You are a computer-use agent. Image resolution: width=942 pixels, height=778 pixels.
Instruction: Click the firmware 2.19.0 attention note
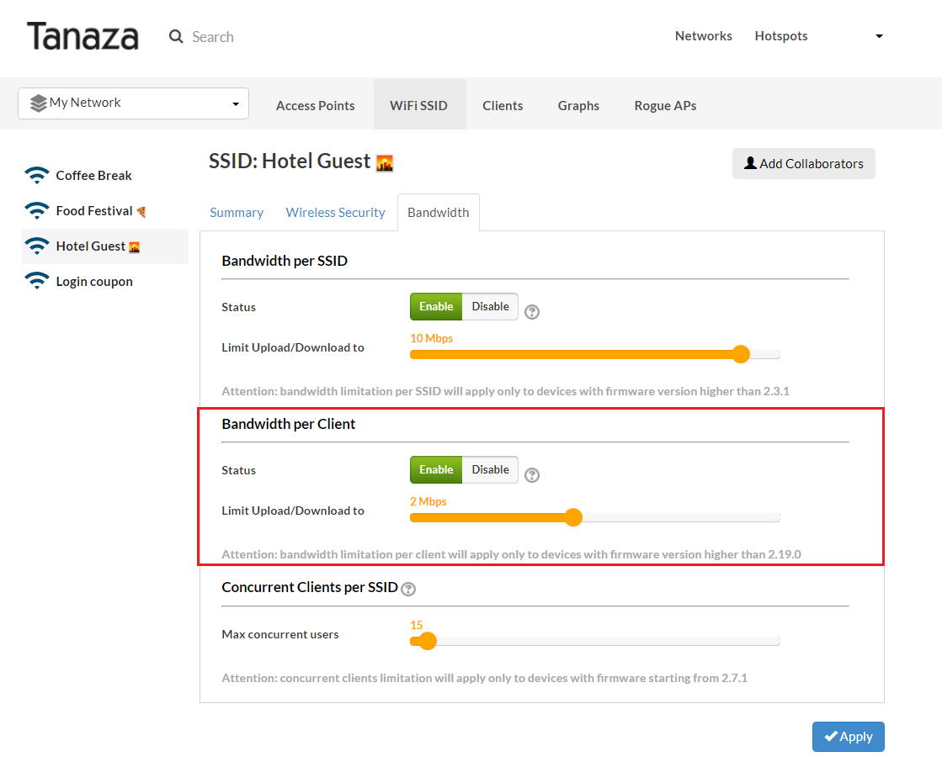pos(511,554)
